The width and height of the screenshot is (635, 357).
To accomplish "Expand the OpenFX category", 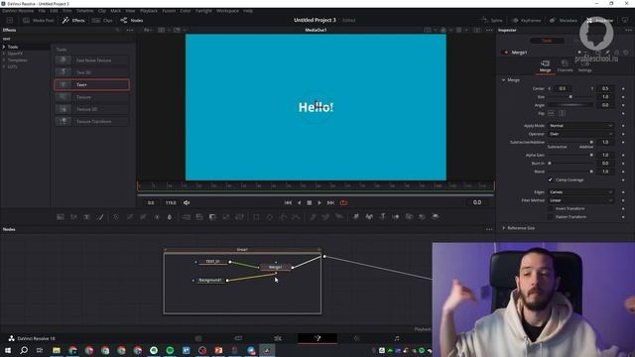I will tap(4, 54).
